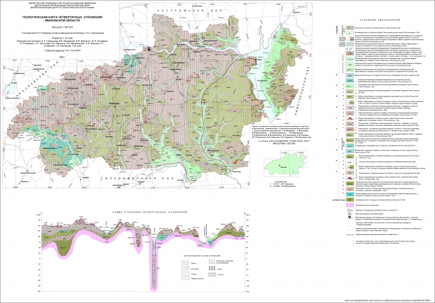Screen dimensions: 435x303
Task: Click the 'Схема строения четвертичных отложений' section heading
Action: click(x=150, y=212)
